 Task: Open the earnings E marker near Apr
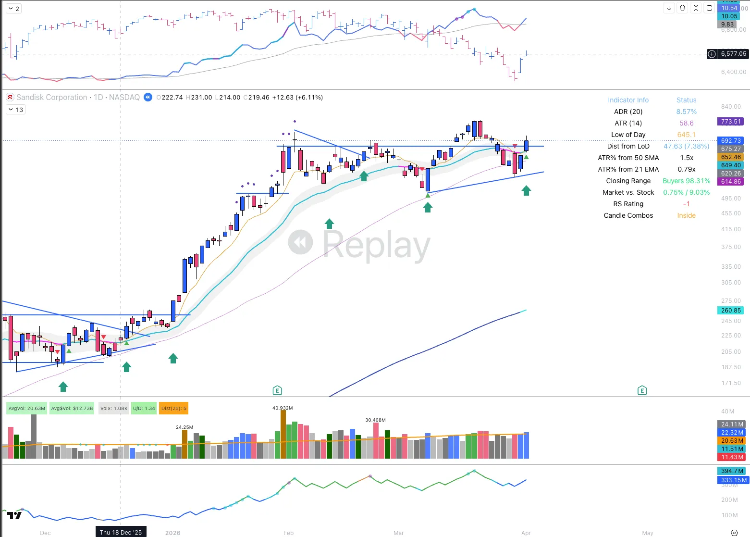tap(642, 390)
